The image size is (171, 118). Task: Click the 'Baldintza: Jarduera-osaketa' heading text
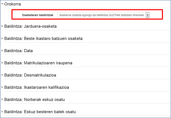pos(30,27)
